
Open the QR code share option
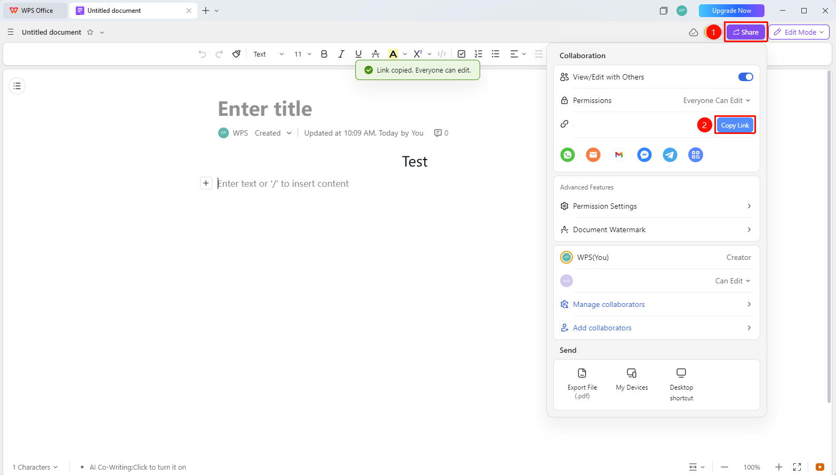pyautogui.click(x=696, y=155)
